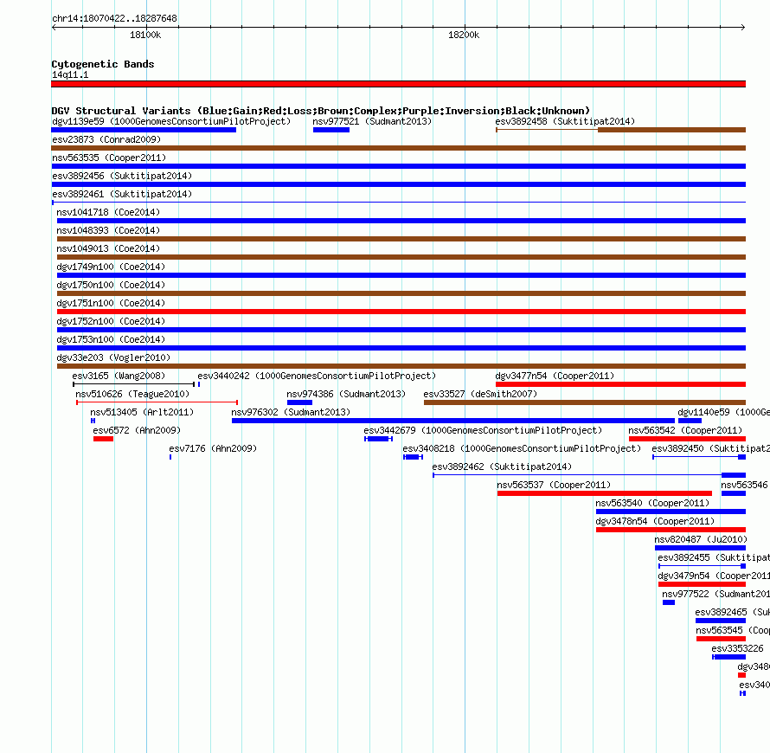Open esv3892461 (Suktitipat2014) variant
The height and width of the screenshot is (753, 770).
122,194
